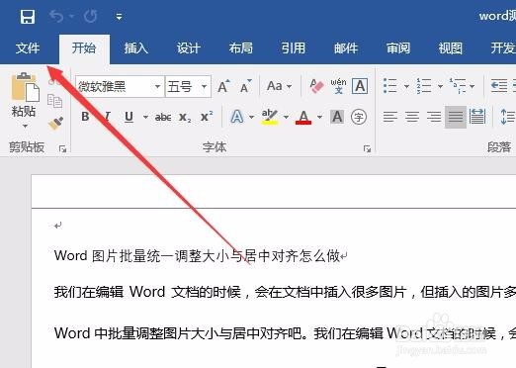The width and height of the screenshot is (516, 368).
Task: Expand the underline style dropdown arrow
Action: tap(145, 117)
